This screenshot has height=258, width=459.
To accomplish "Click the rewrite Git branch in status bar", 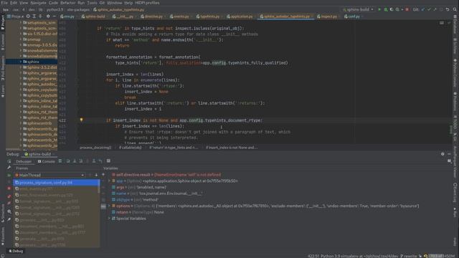I will (409, 256).
